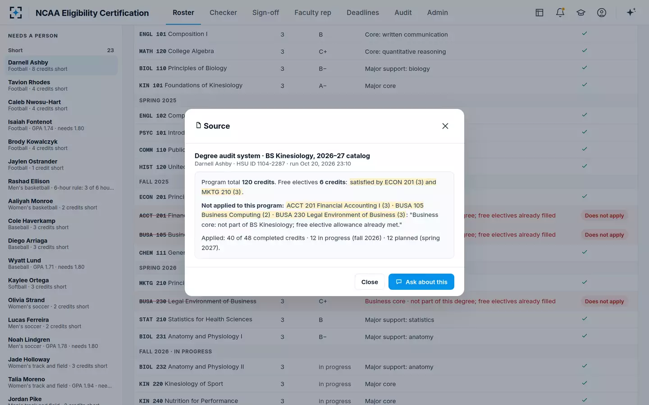Click the checkmark for BIOL 232 Anatomy and Physiology II
Screen dimensions: 649x405
coord(585,366)
